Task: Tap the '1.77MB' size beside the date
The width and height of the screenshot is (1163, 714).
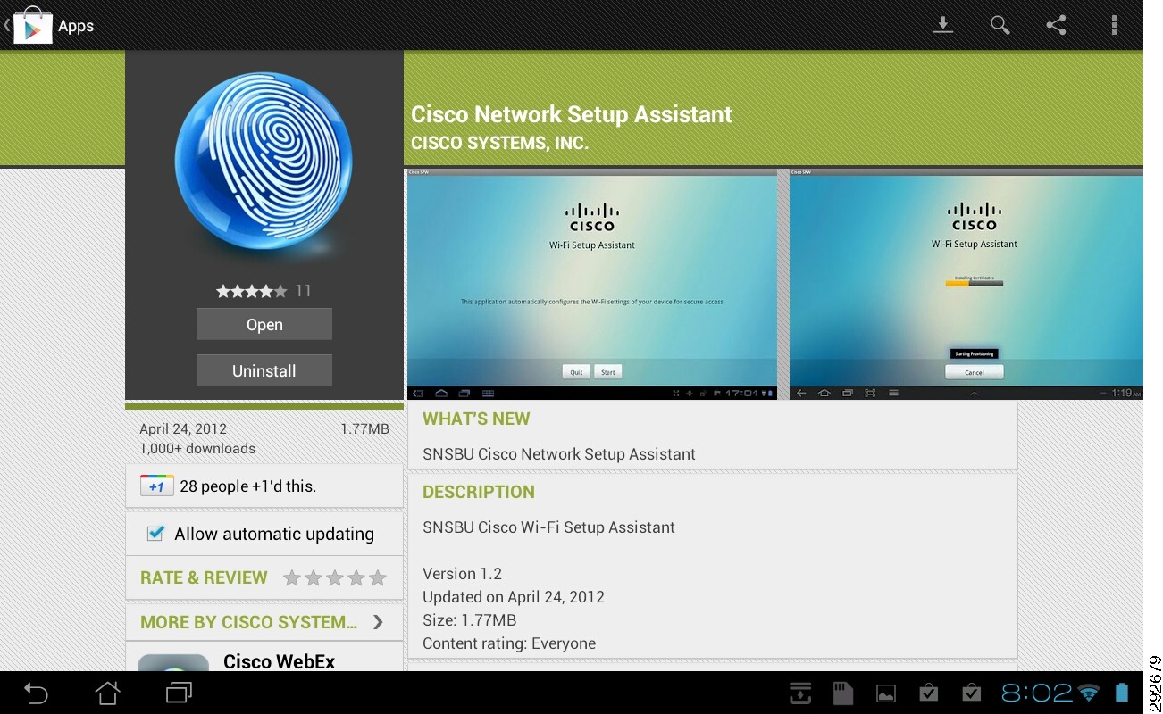Action: click(x=364, y=429)
